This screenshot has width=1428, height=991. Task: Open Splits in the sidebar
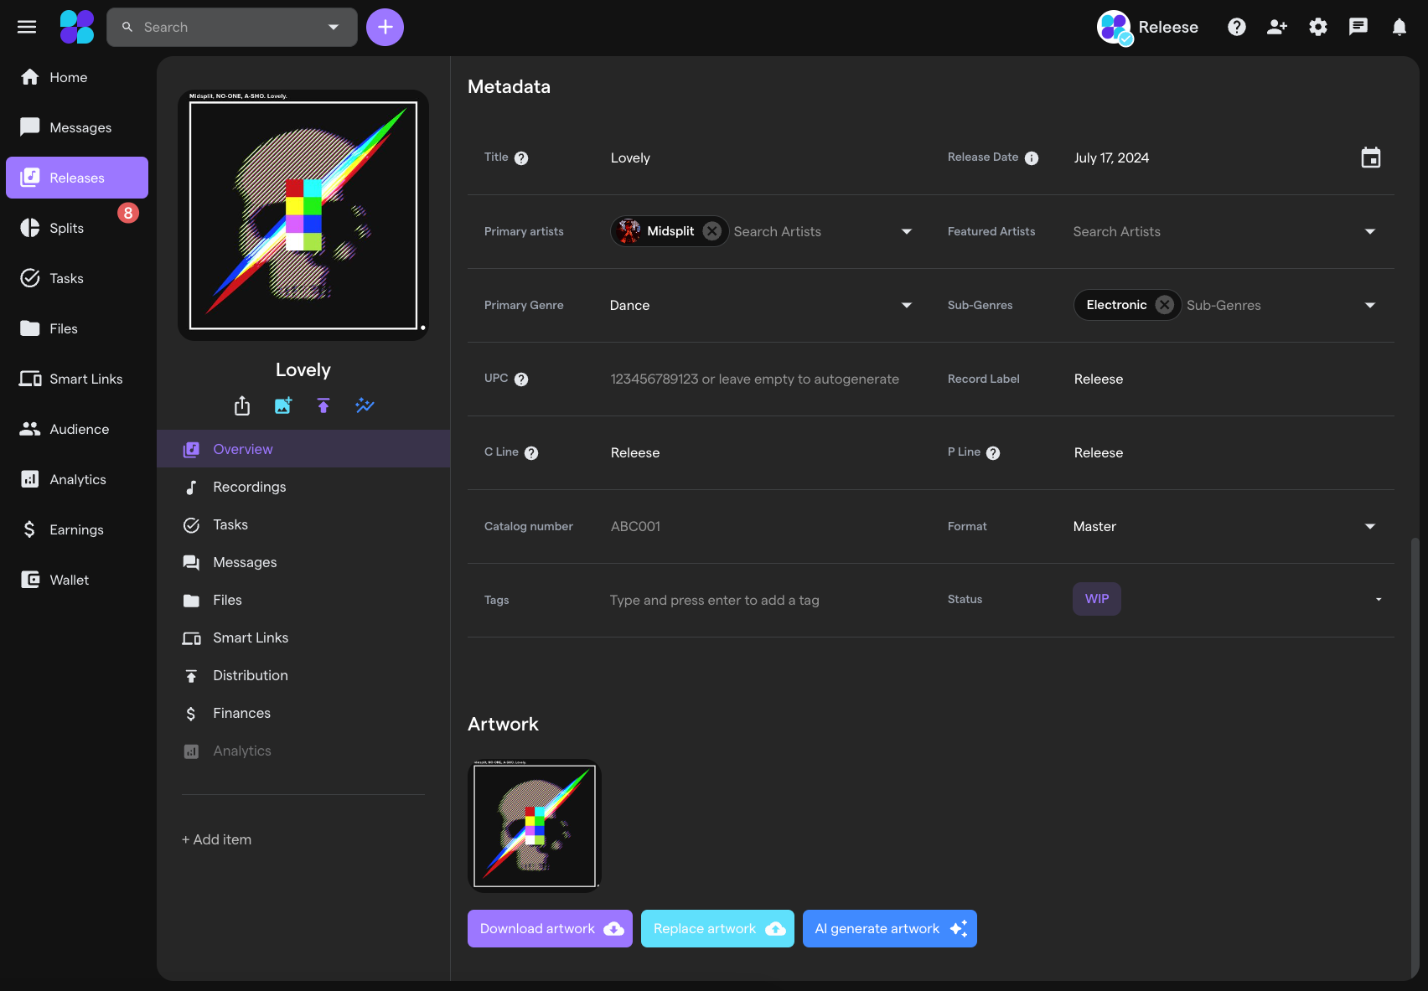click(77, 228)
